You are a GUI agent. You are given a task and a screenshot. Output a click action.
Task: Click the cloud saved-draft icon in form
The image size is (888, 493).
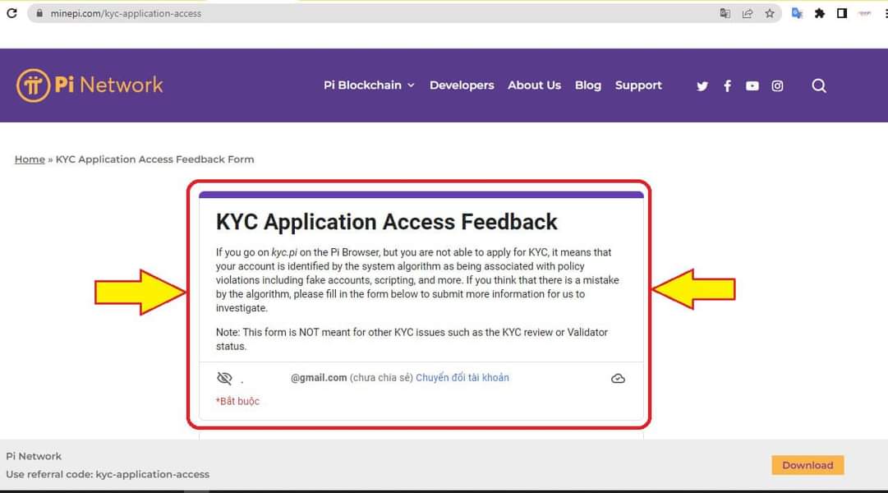point(618,379)
